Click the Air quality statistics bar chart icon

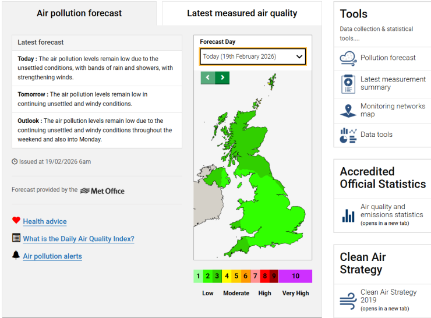[x=348, y=215]
